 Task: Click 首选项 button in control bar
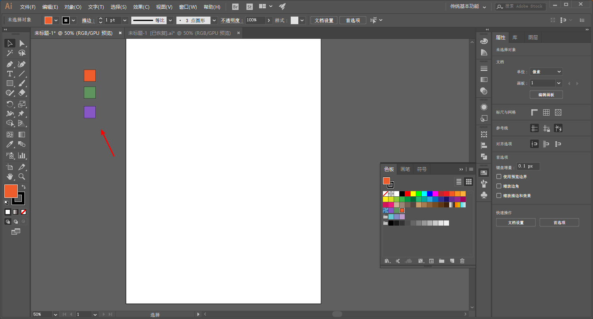353,20
